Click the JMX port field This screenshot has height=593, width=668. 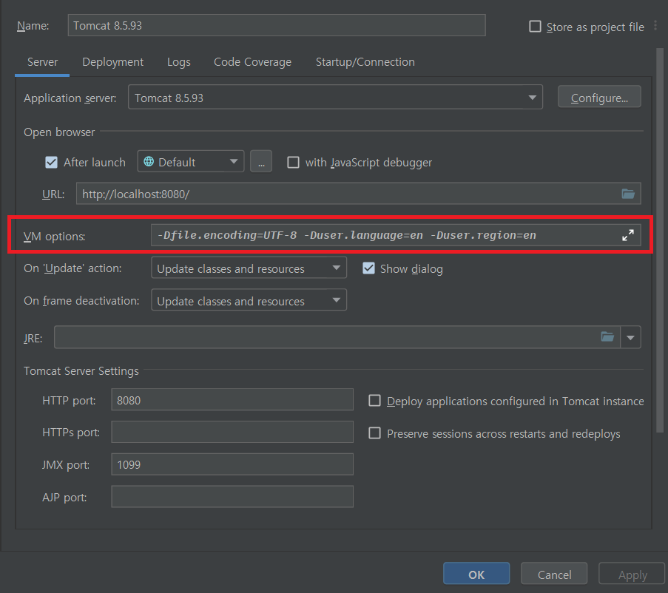[232, 464]
